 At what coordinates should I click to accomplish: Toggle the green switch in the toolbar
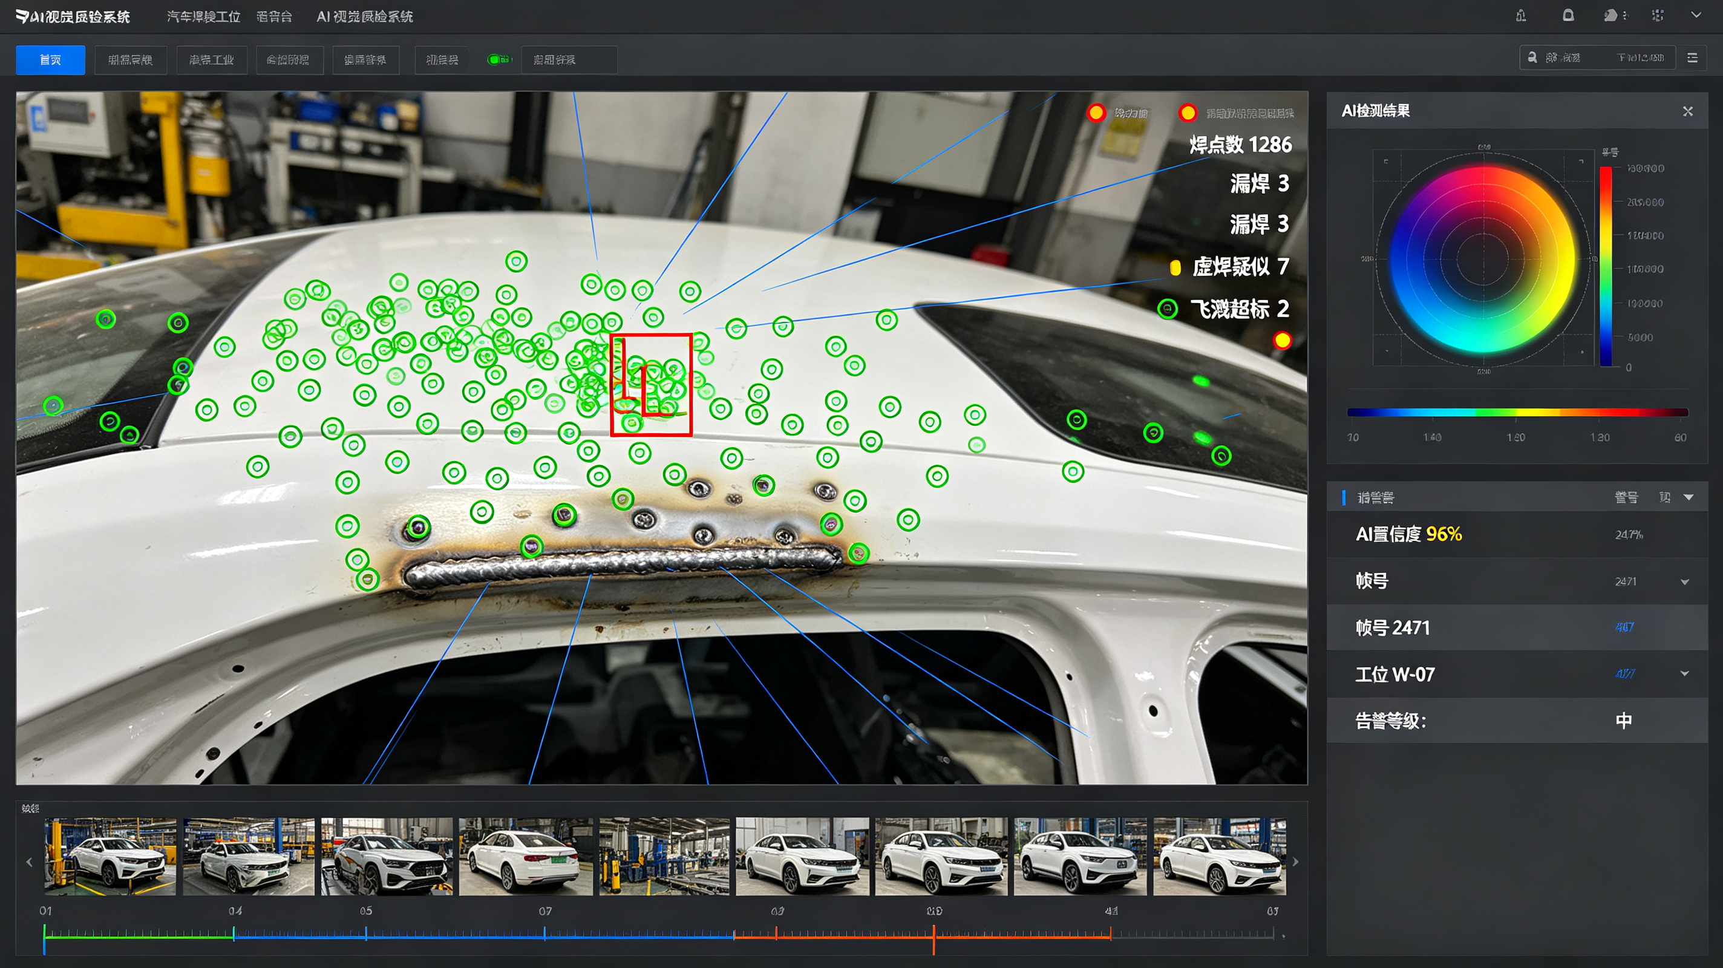tap(499, 60)
